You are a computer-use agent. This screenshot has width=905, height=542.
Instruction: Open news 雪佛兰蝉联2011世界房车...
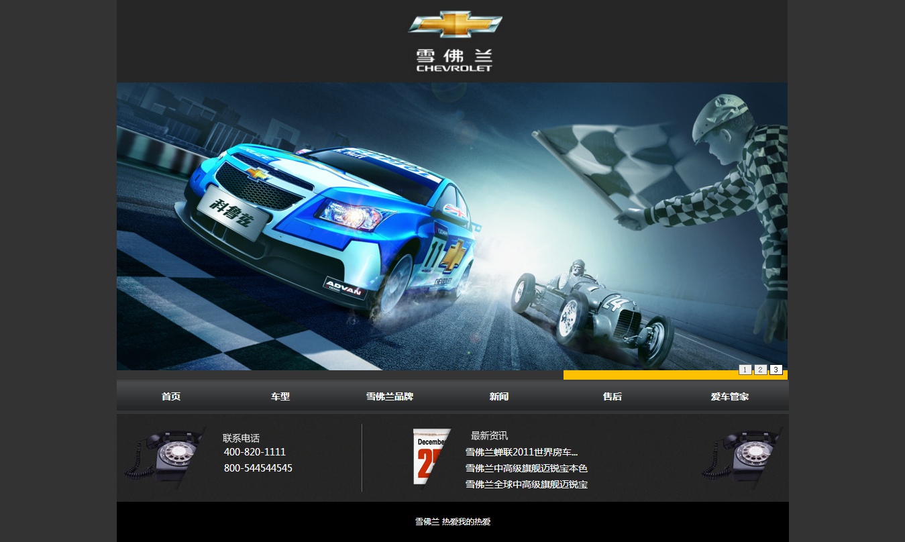click(x=521, y=452)
